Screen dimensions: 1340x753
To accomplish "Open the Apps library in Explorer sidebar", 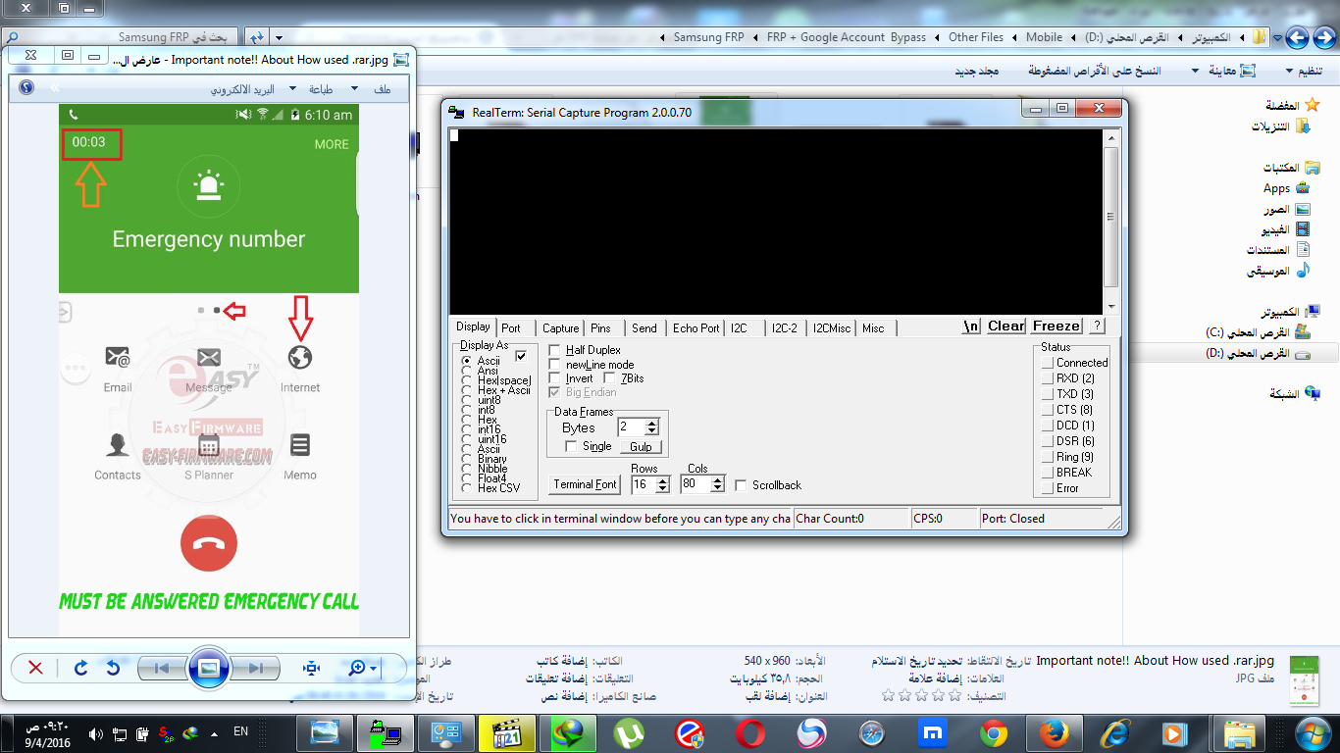I will pos(1286,188).
